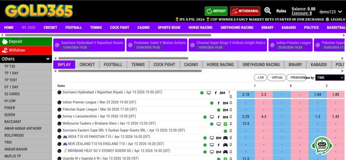Collapse the Others sidebar section
This screenshot has height=160, width=346.
point(26,59)
